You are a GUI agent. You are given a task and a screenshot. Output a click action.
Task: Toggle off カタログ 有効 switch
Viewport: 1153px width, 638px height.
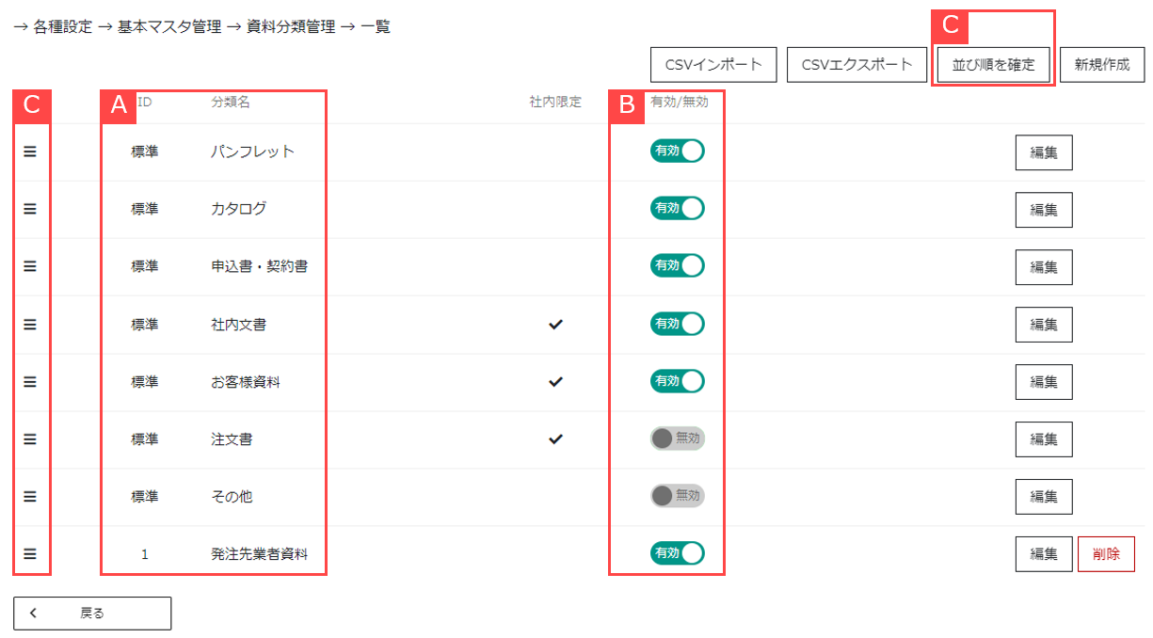[x=677, y=209]
